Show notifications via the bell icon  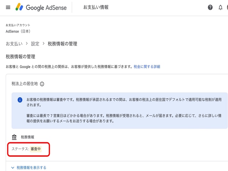[221, 7]
